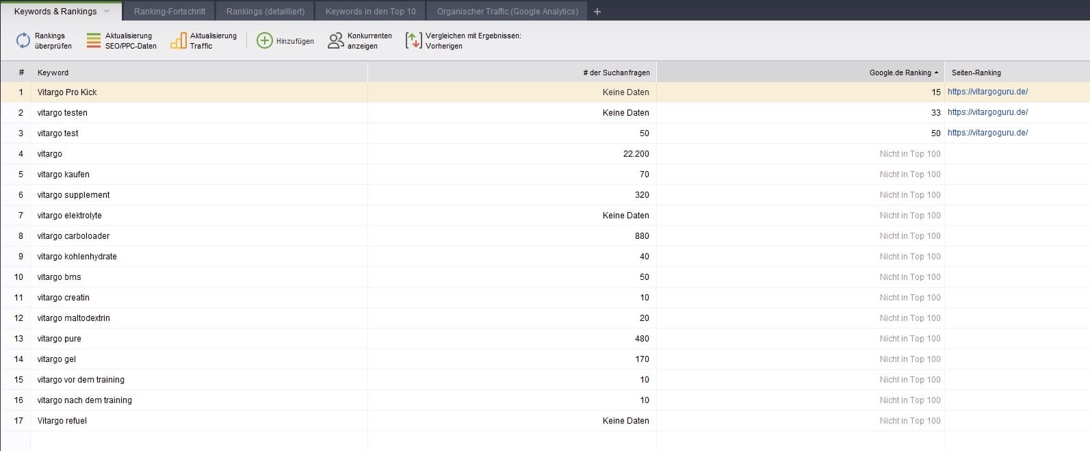Screen dimensions: 1090x451
Task: Go to the Keywords in den Top 10 tab
Action: tap(371, 12)
